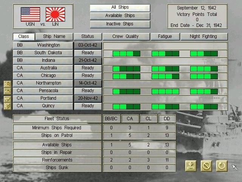
Task: Sort by Ship Name column header
Action: click(x=54, y=36)
